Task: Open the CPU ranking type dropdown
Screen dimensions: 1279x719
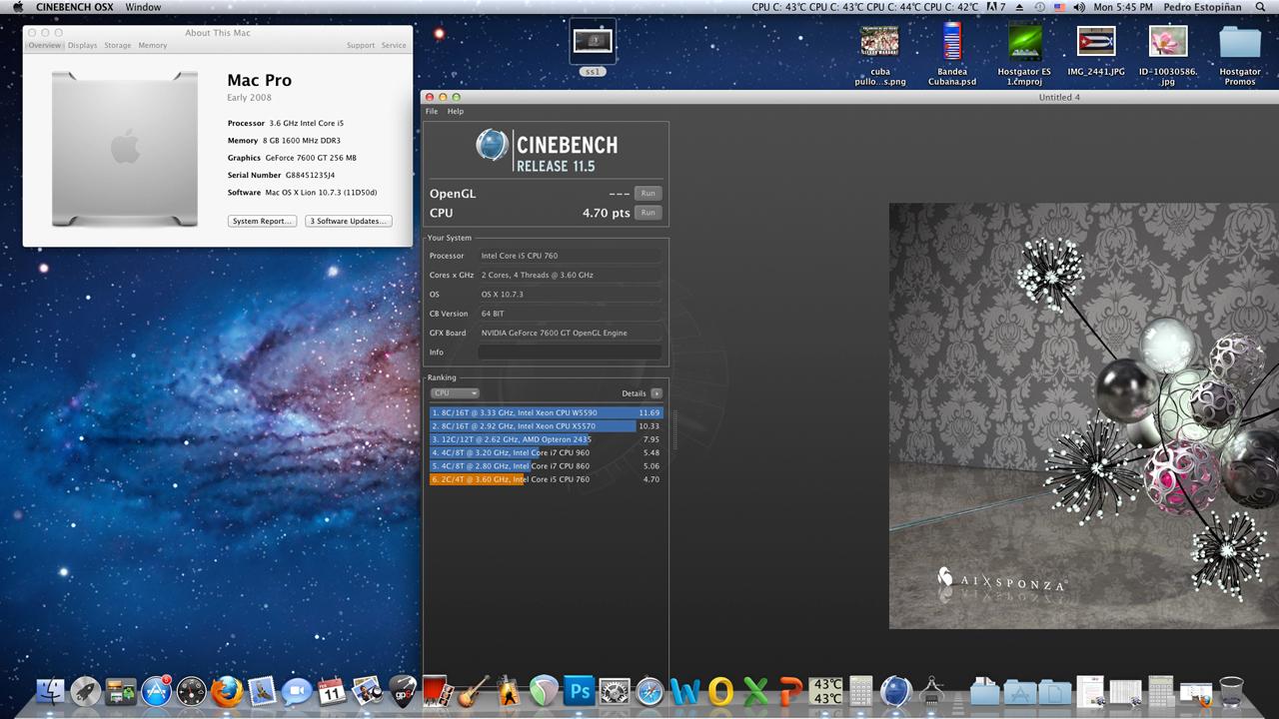Action: [x=455, y=393]
